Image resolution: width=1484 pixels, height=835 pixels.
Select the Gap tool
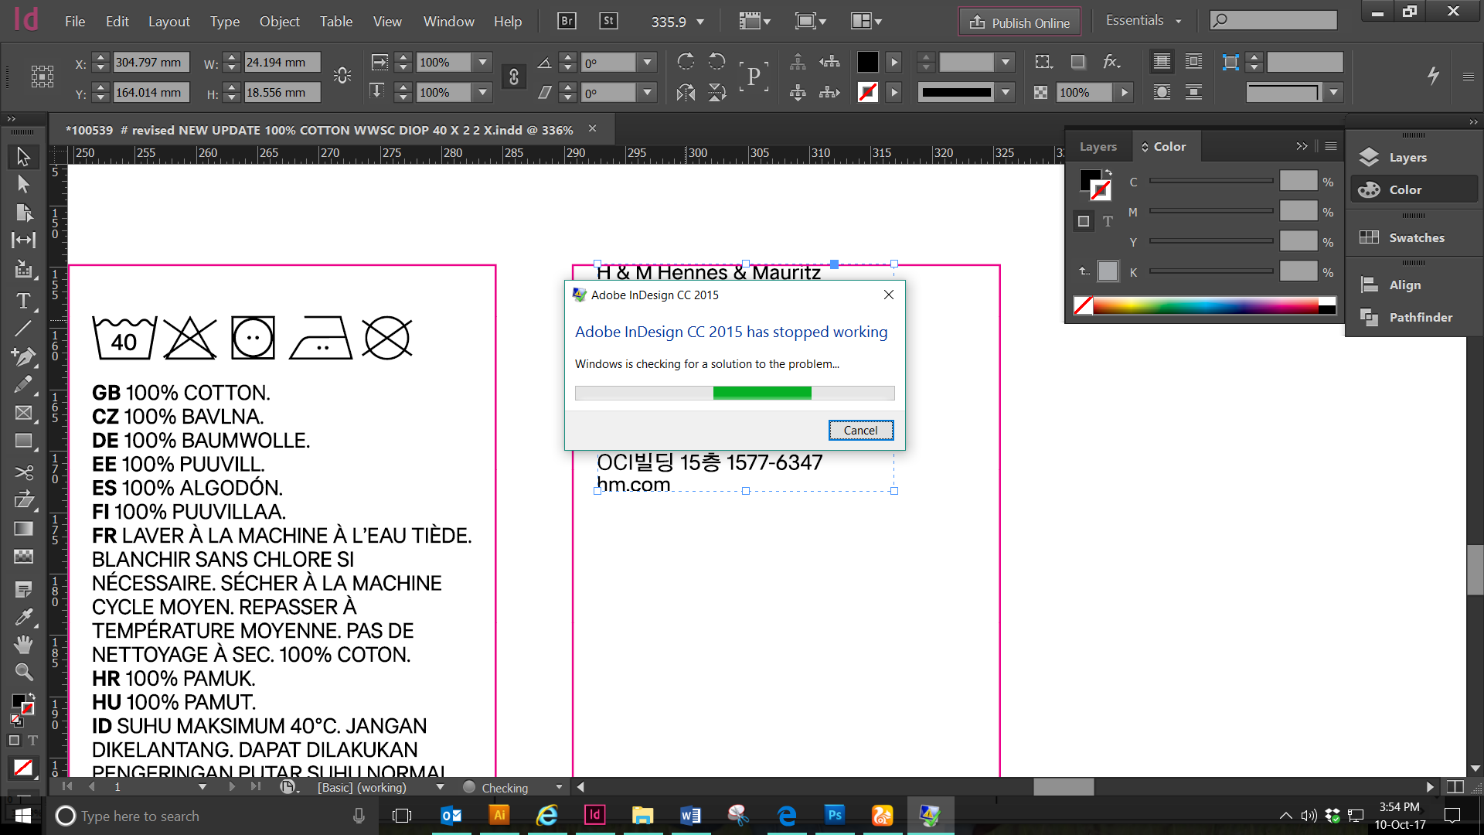[23, 240]
